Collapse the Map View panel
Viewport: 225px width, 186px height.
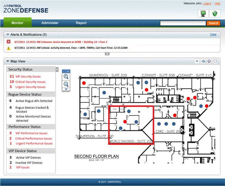(x=8, y=61)
